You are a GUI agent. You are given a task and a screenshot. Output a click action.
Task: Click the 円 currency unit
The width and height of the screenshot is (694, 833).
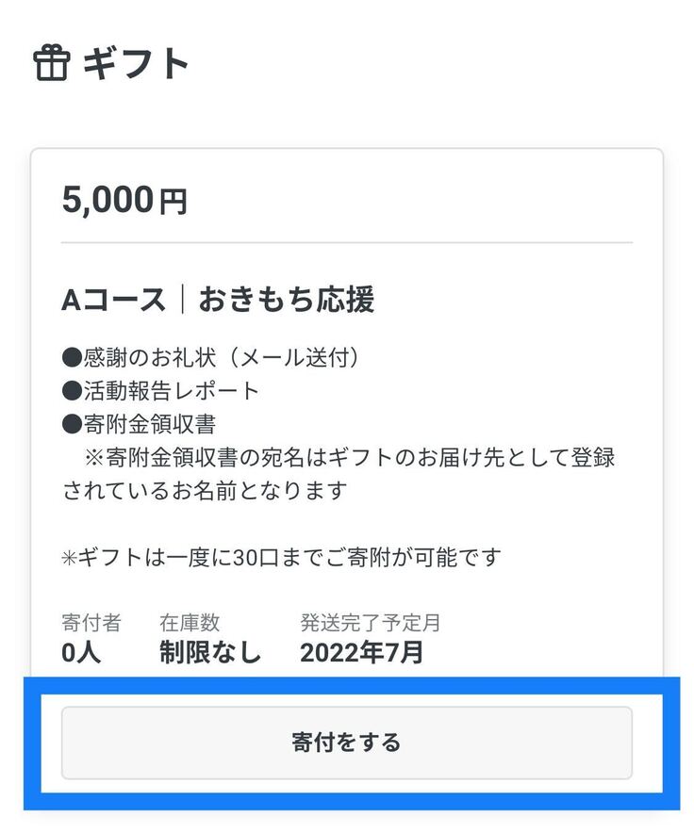[x=173, y=203]
